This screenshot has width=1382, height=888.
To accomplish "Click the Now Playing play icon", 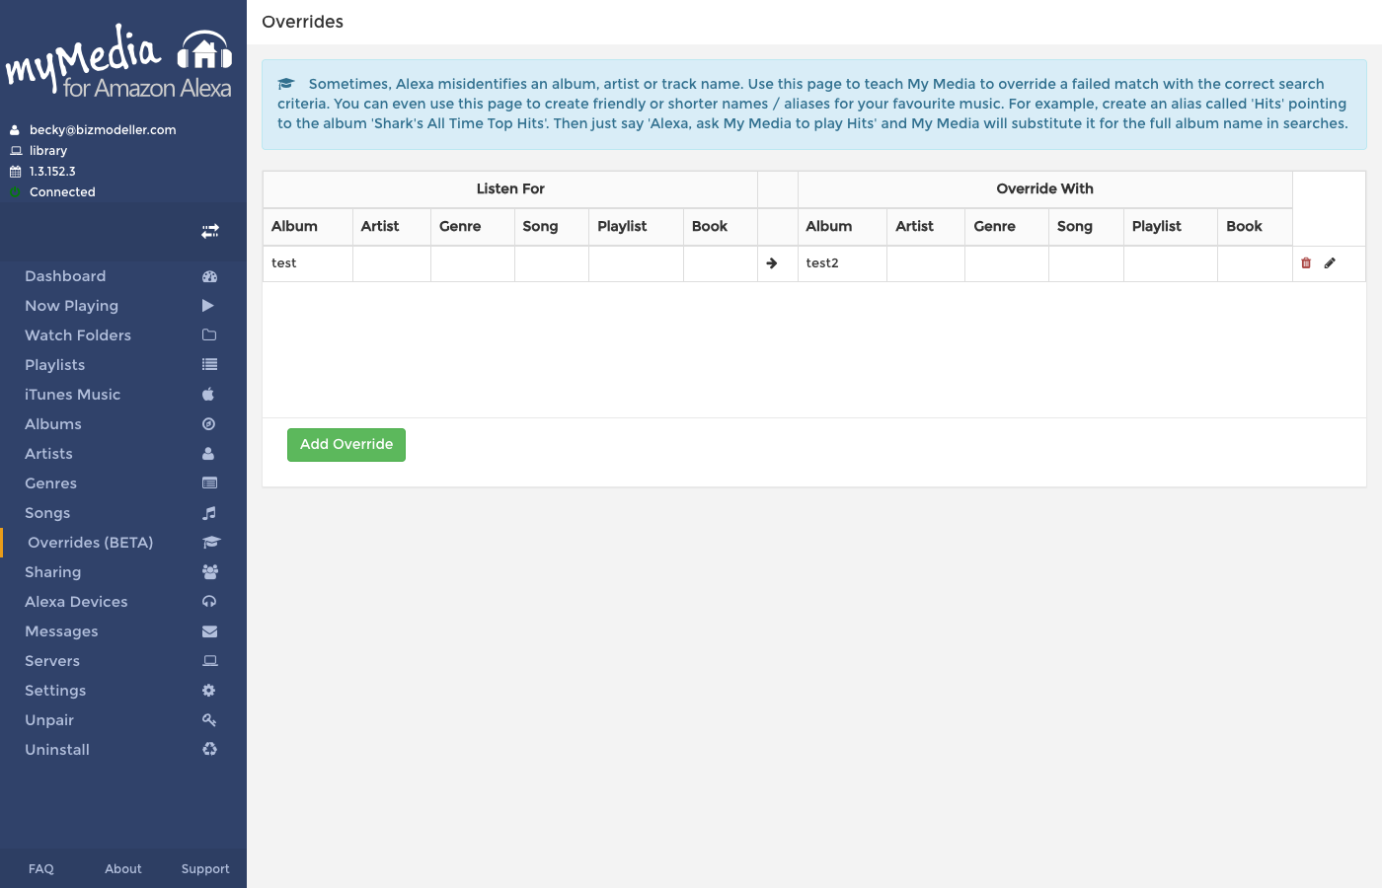I will (x=208, y=306).
